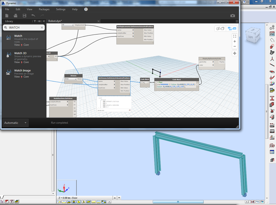
Task: Click the color input arrow on Display.ByGeometryColor
Action: coord(213,65)
